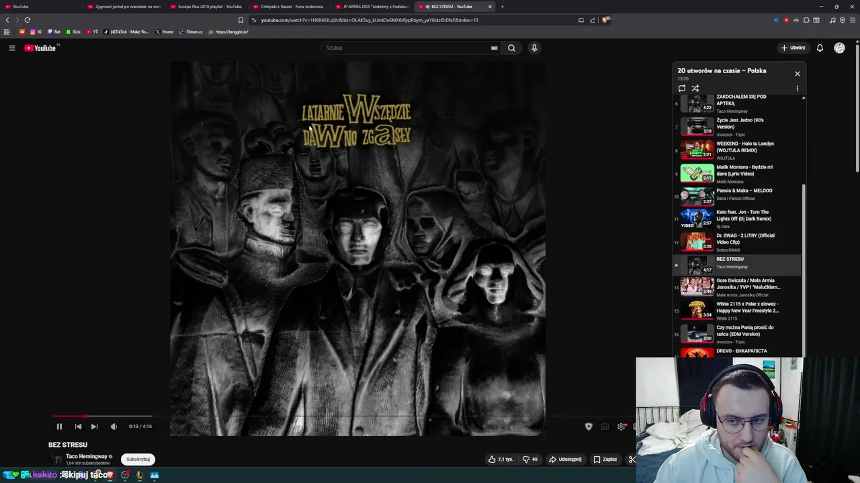The height and width of the screenshot is (483, 860).
Task: Save video with Zapisz button
Action: pyautogui.click(x=605, y=460)
